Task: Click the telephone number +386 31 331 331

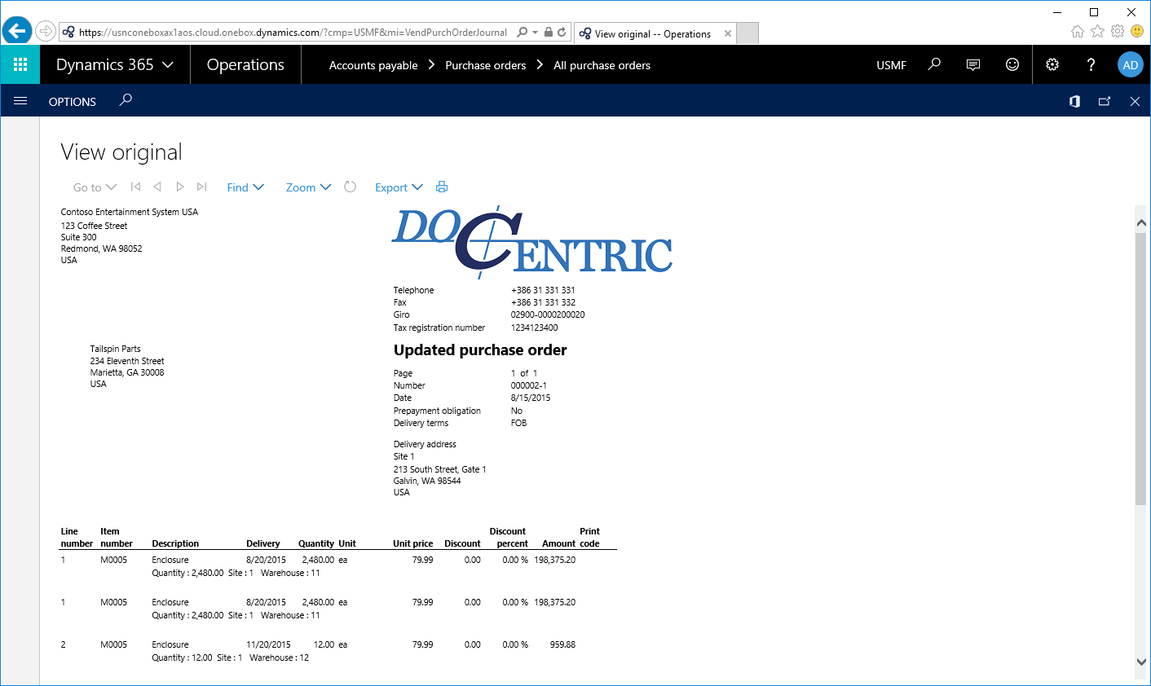Action: pos(543,290)
